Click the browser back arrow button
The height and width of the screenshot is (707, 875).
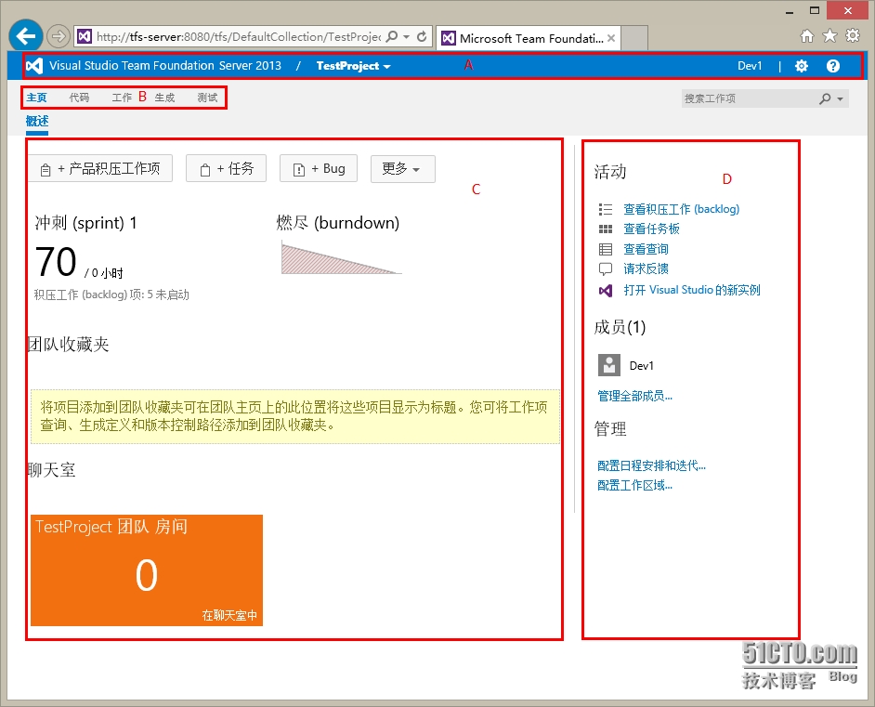point(26,36)
